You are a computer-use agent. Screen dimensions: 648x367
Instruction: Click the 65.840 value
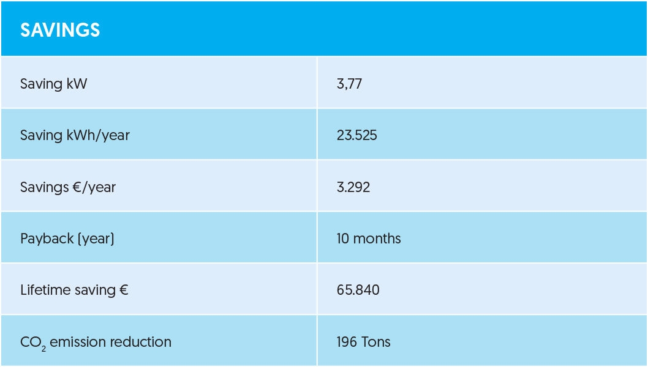point(358,289)
